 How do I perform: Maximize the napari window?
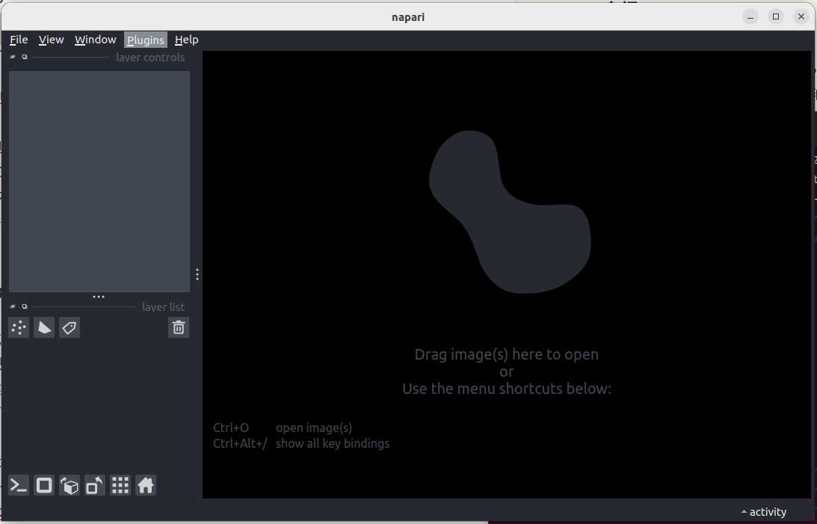[x=776, y=16]
